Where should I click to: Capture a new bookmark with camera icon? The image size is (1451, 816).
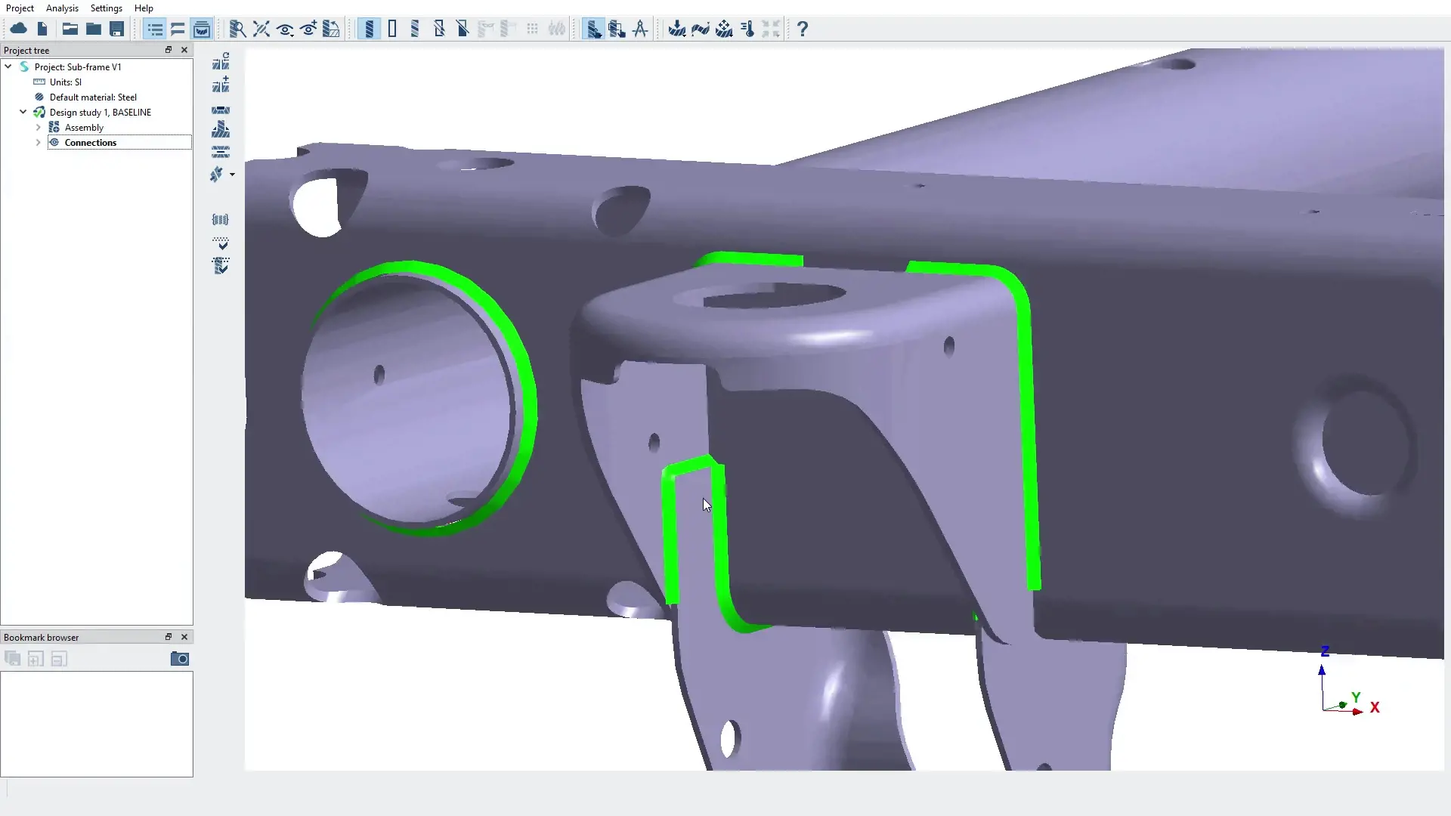point(179,658)
